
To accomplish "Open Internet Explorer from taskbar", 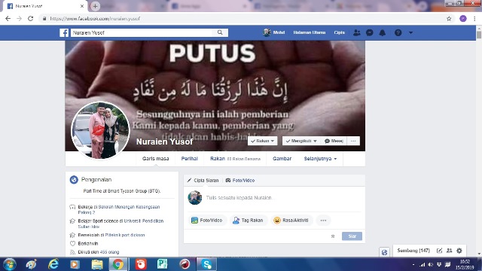I will click(x=53, y=264).
